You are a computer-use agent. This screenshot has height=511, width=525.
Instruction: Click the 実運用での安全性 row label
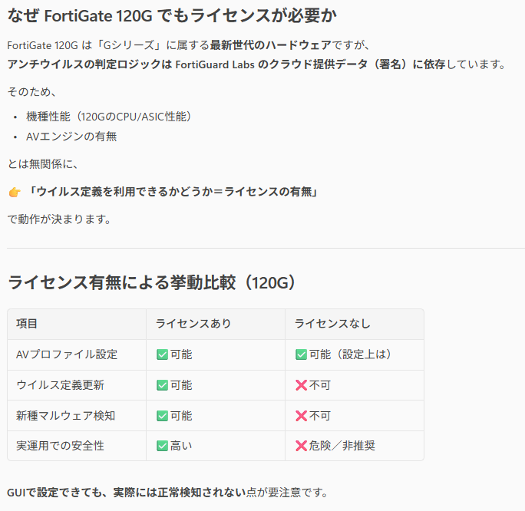(61, 446)
